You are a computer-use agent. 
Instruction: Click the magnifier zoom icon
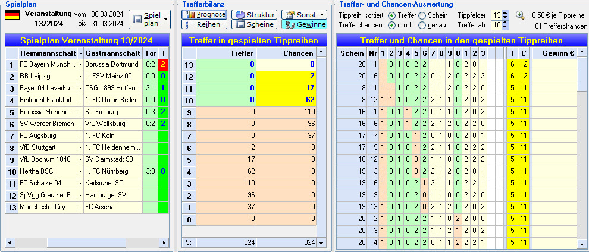pyautogui.click(x=520, y=15)
